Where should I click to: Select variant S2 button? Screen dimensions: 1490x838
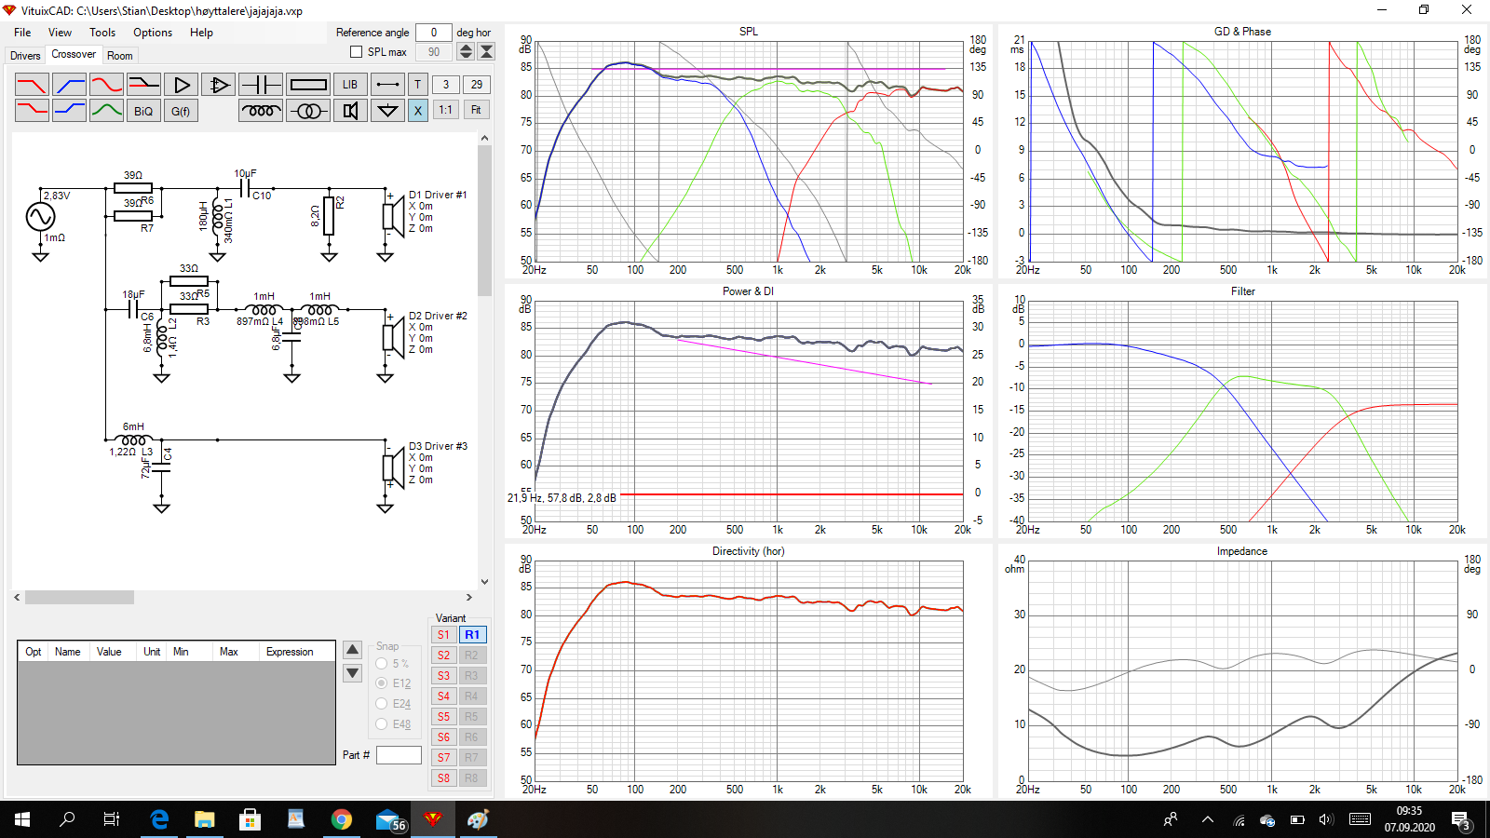pos(444,656)
